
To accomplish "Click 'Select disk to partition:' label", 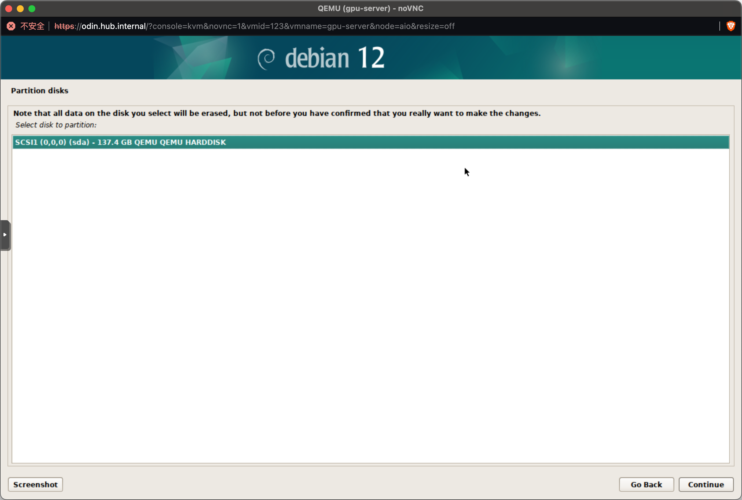I will tap(56, 125).
